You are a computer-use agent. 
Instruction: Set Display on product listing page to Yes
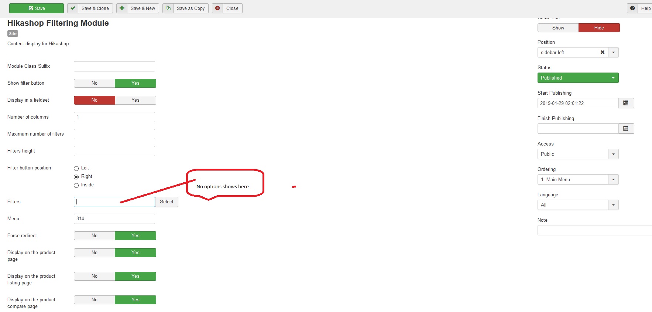(135, 276)
